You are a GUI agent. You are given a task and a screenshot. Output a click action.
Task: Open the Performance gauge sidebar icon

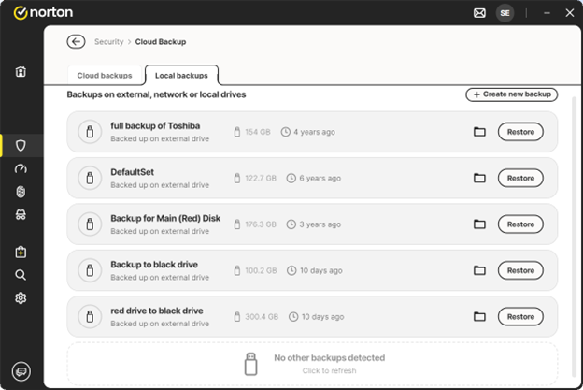21,169
